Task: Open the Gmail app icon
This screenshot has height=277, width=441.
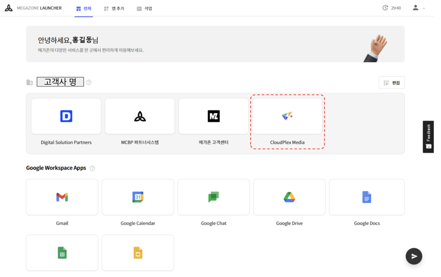Action: coord(62,197)
